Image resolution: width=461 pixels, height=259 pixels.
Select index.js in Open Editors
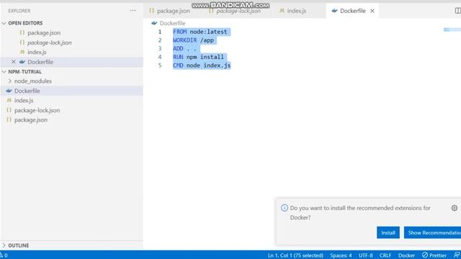[x=37, y=53]
